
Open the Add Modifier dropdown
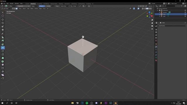pyautogui.click(x=172, y=26)
